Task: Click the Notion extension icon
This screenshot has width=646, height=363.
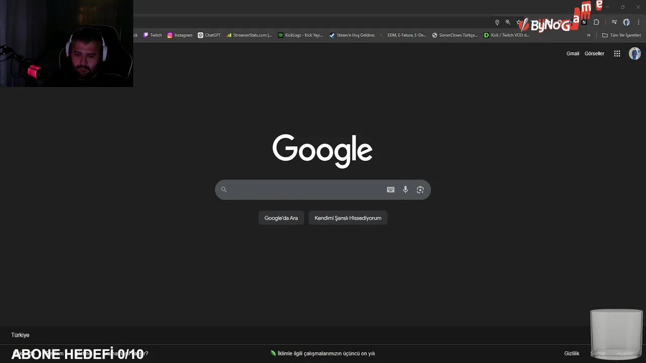Action: point(584,22)
